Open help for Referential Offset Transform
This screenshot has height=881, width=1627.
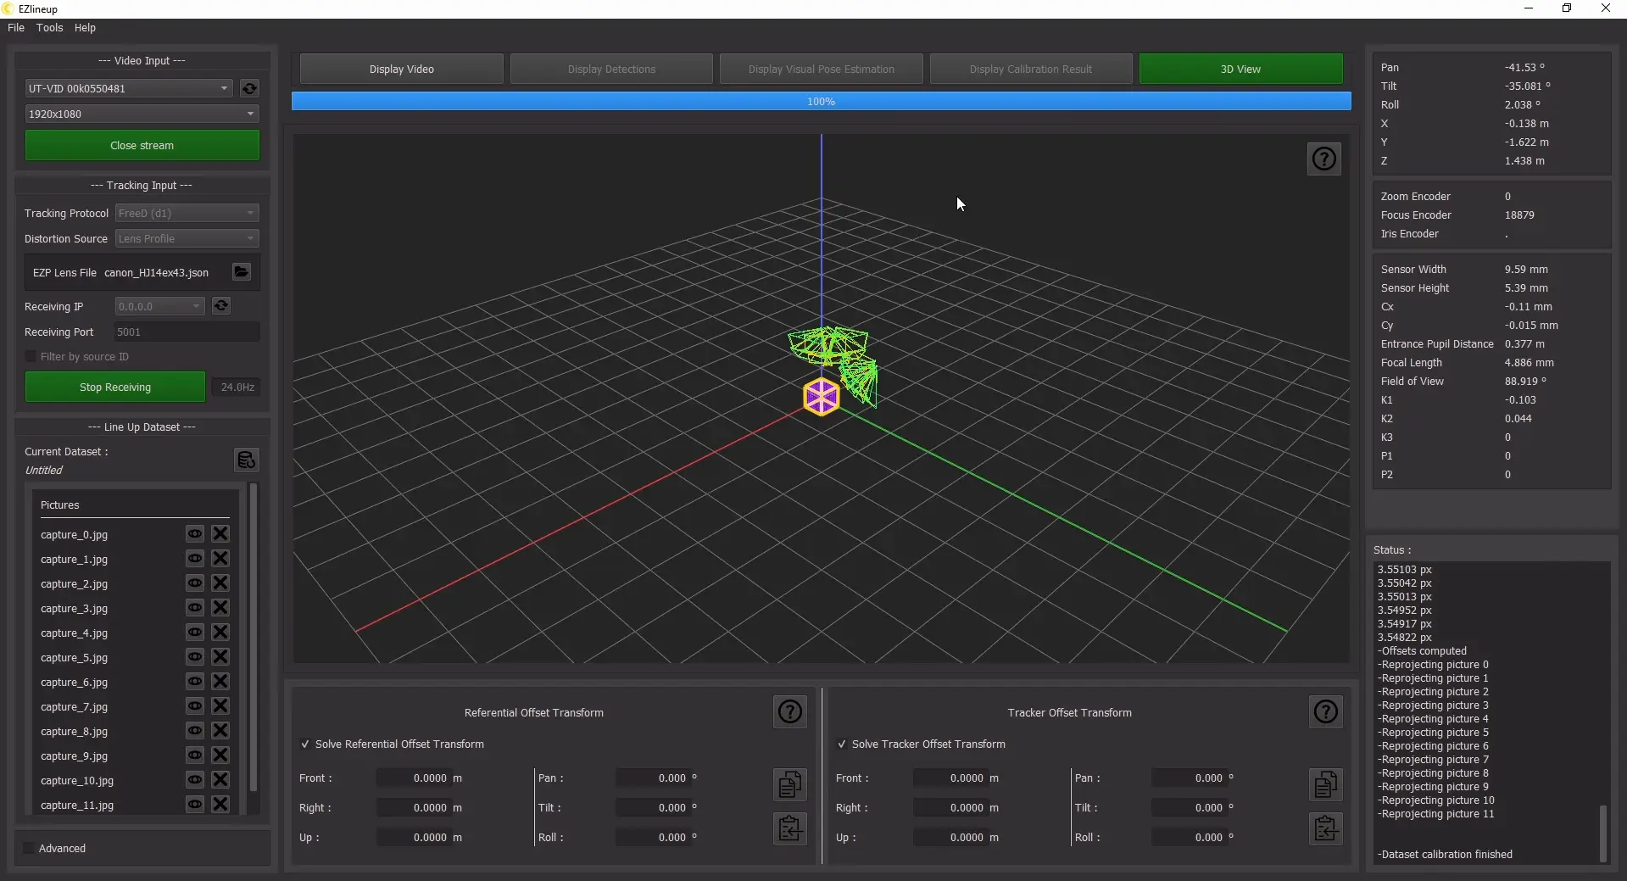click(x=789, y=712)
